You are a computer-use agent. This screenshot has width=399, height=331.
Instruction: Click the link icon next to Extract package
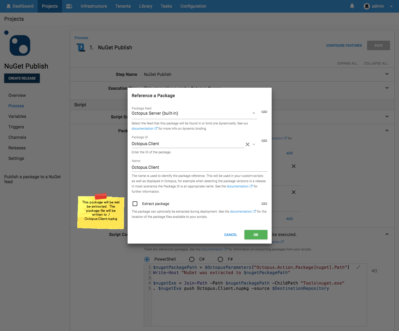click(264, 204)
